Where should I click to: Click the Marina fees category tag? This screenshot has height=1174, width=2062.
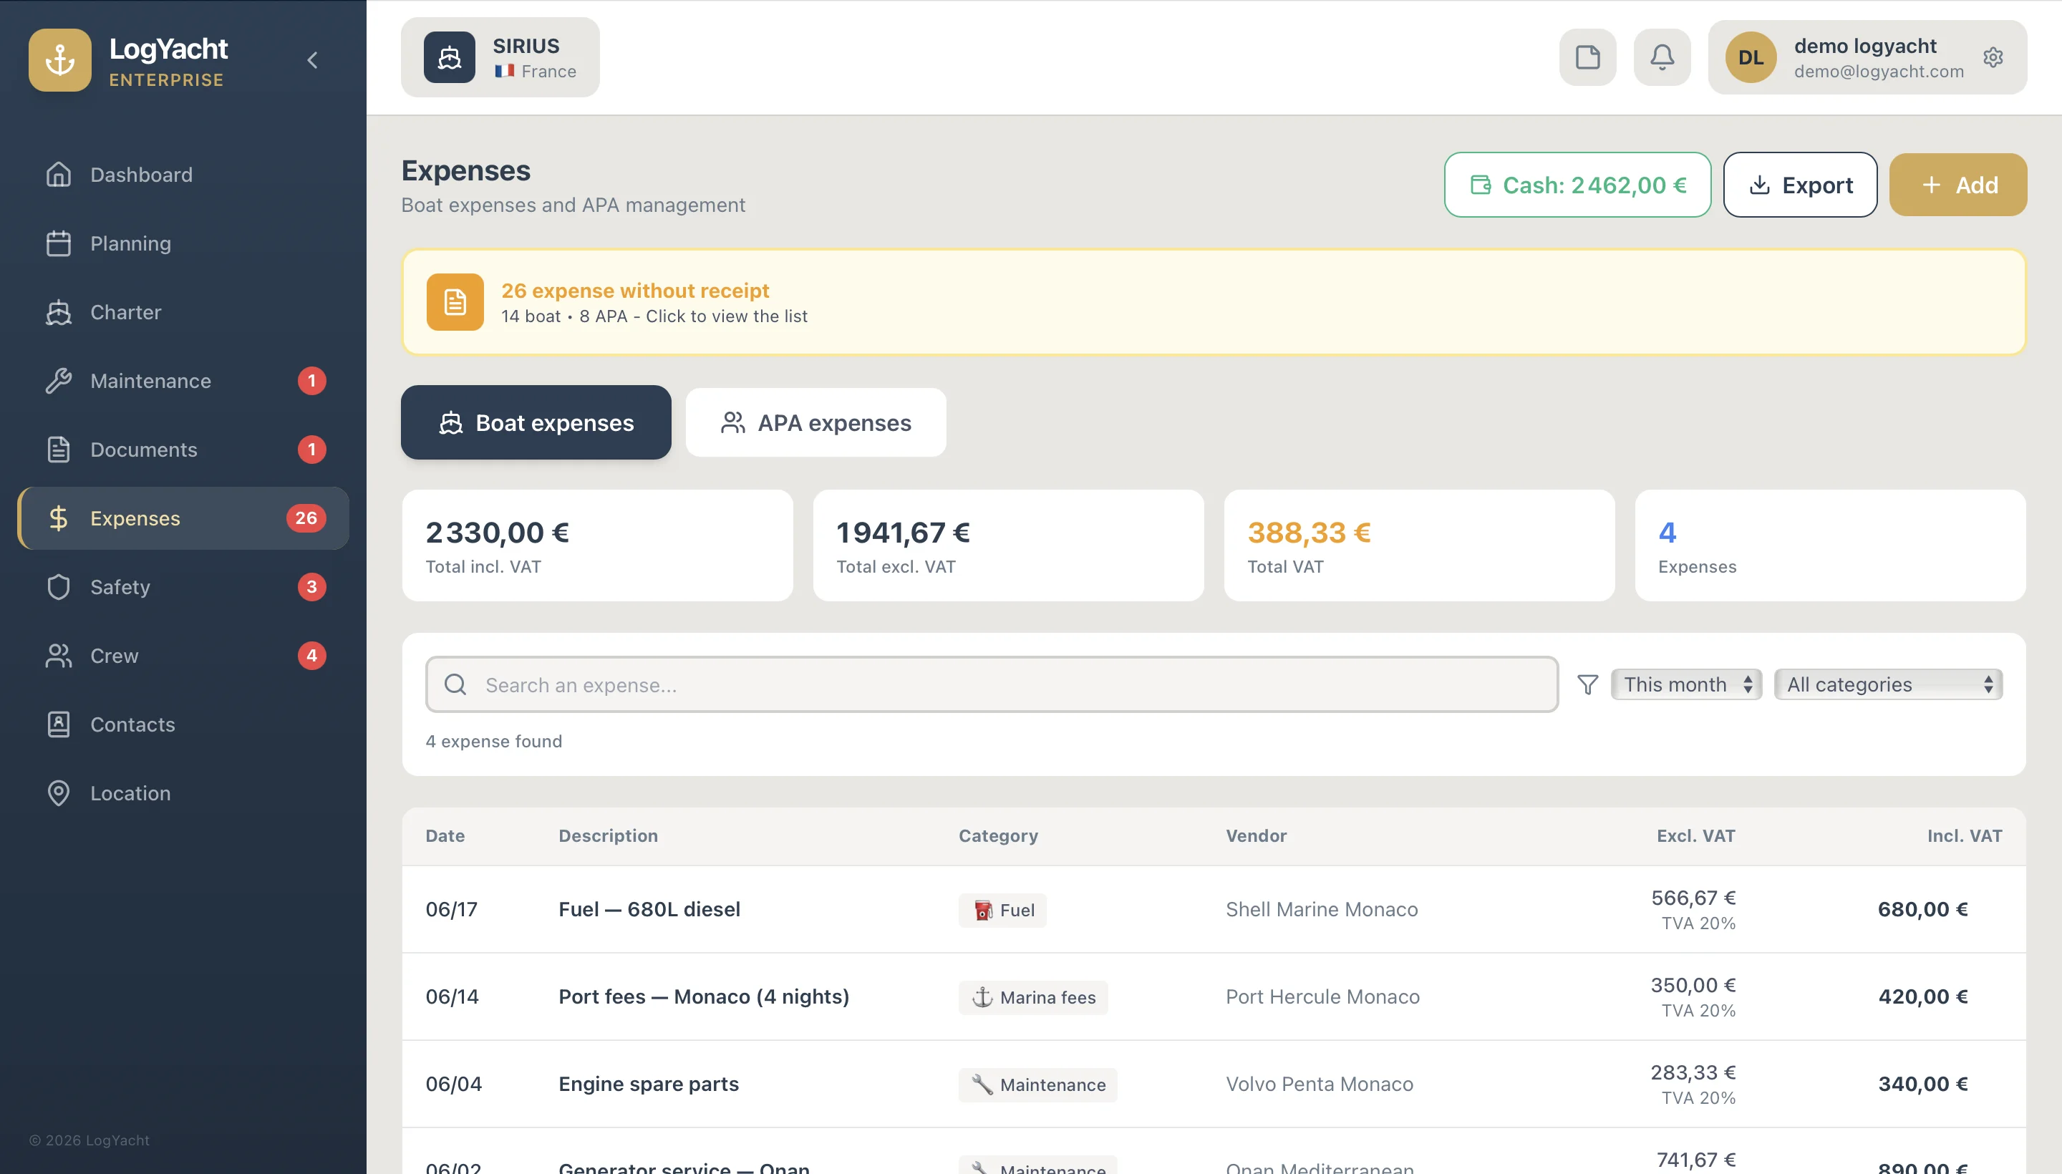[1033, 997]
